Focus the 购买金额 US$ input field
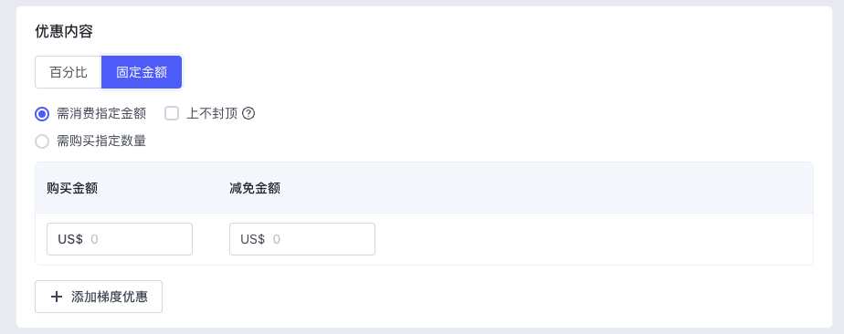Viewport: 844px width, 334px height. pos(120,239)
